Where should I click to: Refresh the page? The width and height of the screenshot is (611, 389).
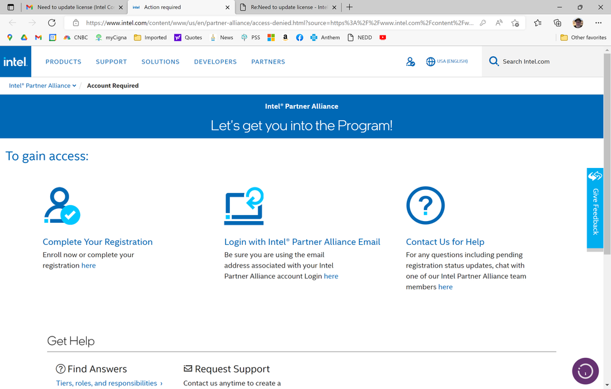pos(51,23)
